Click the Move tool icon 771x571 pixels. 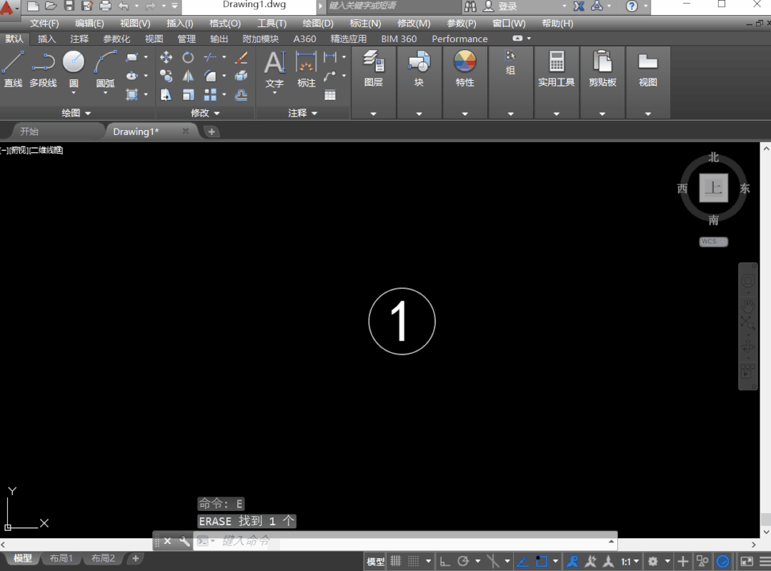click(x=166, y=58)
